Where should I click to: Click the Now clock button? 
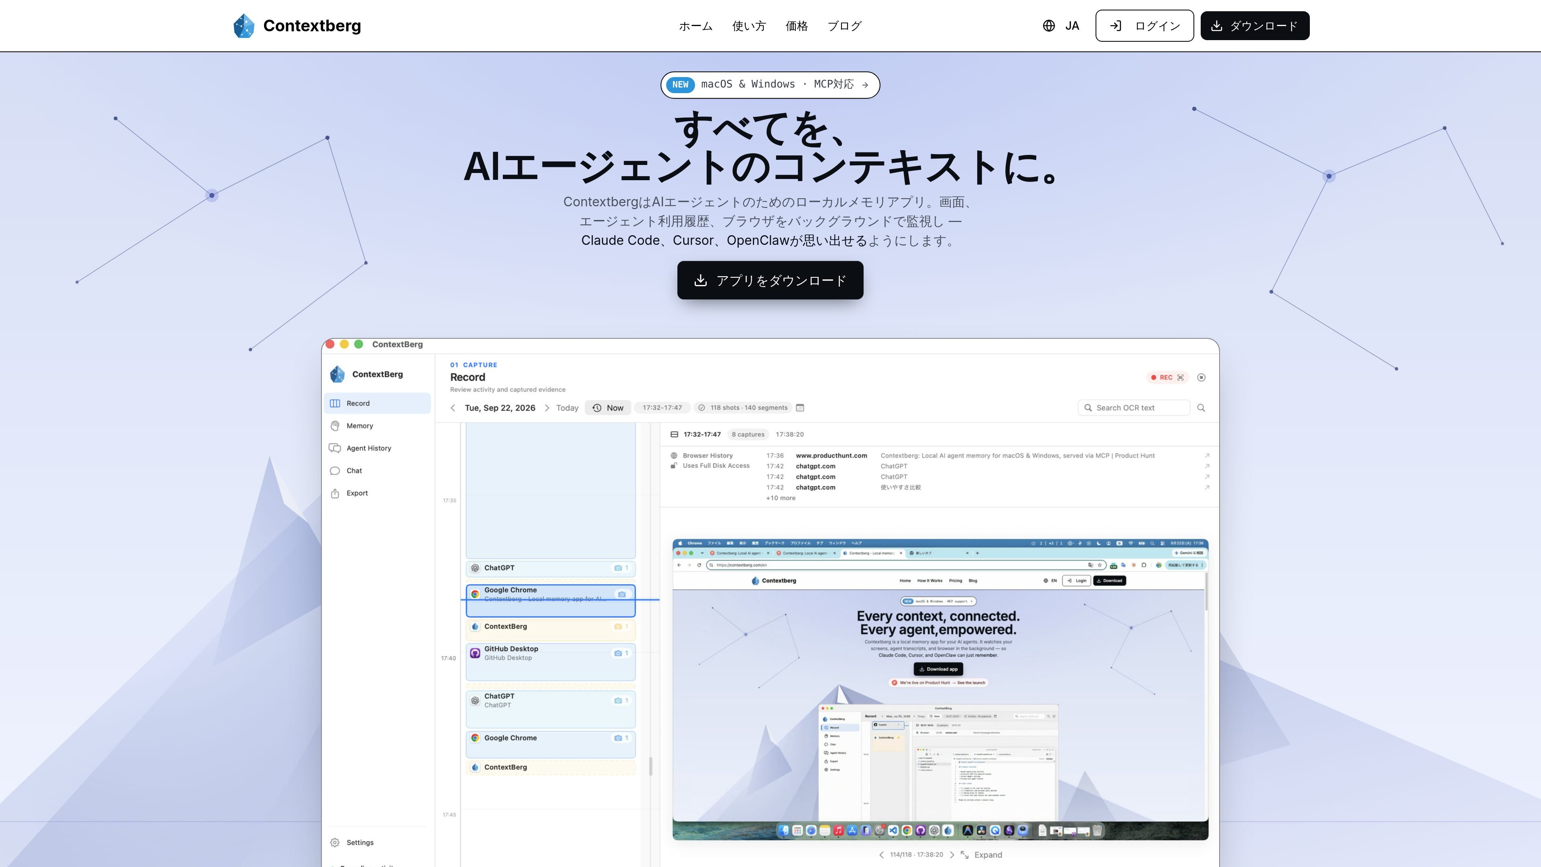coord(608,407)
